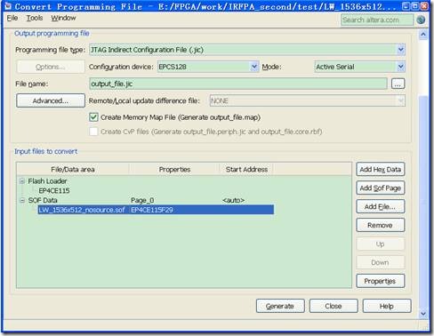Browse for file with the ellipsis button
Viewport: 434px width, 336px height.
click(x=398, y=84)
